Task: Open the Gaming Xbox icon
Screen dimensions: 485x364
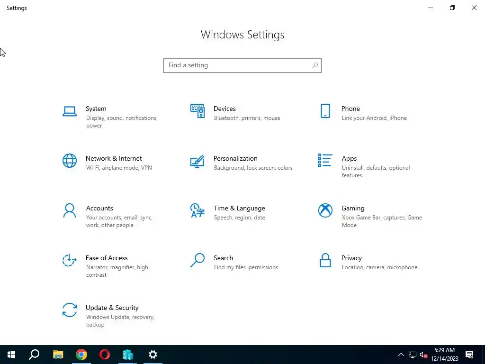Action: pos(325,210)
